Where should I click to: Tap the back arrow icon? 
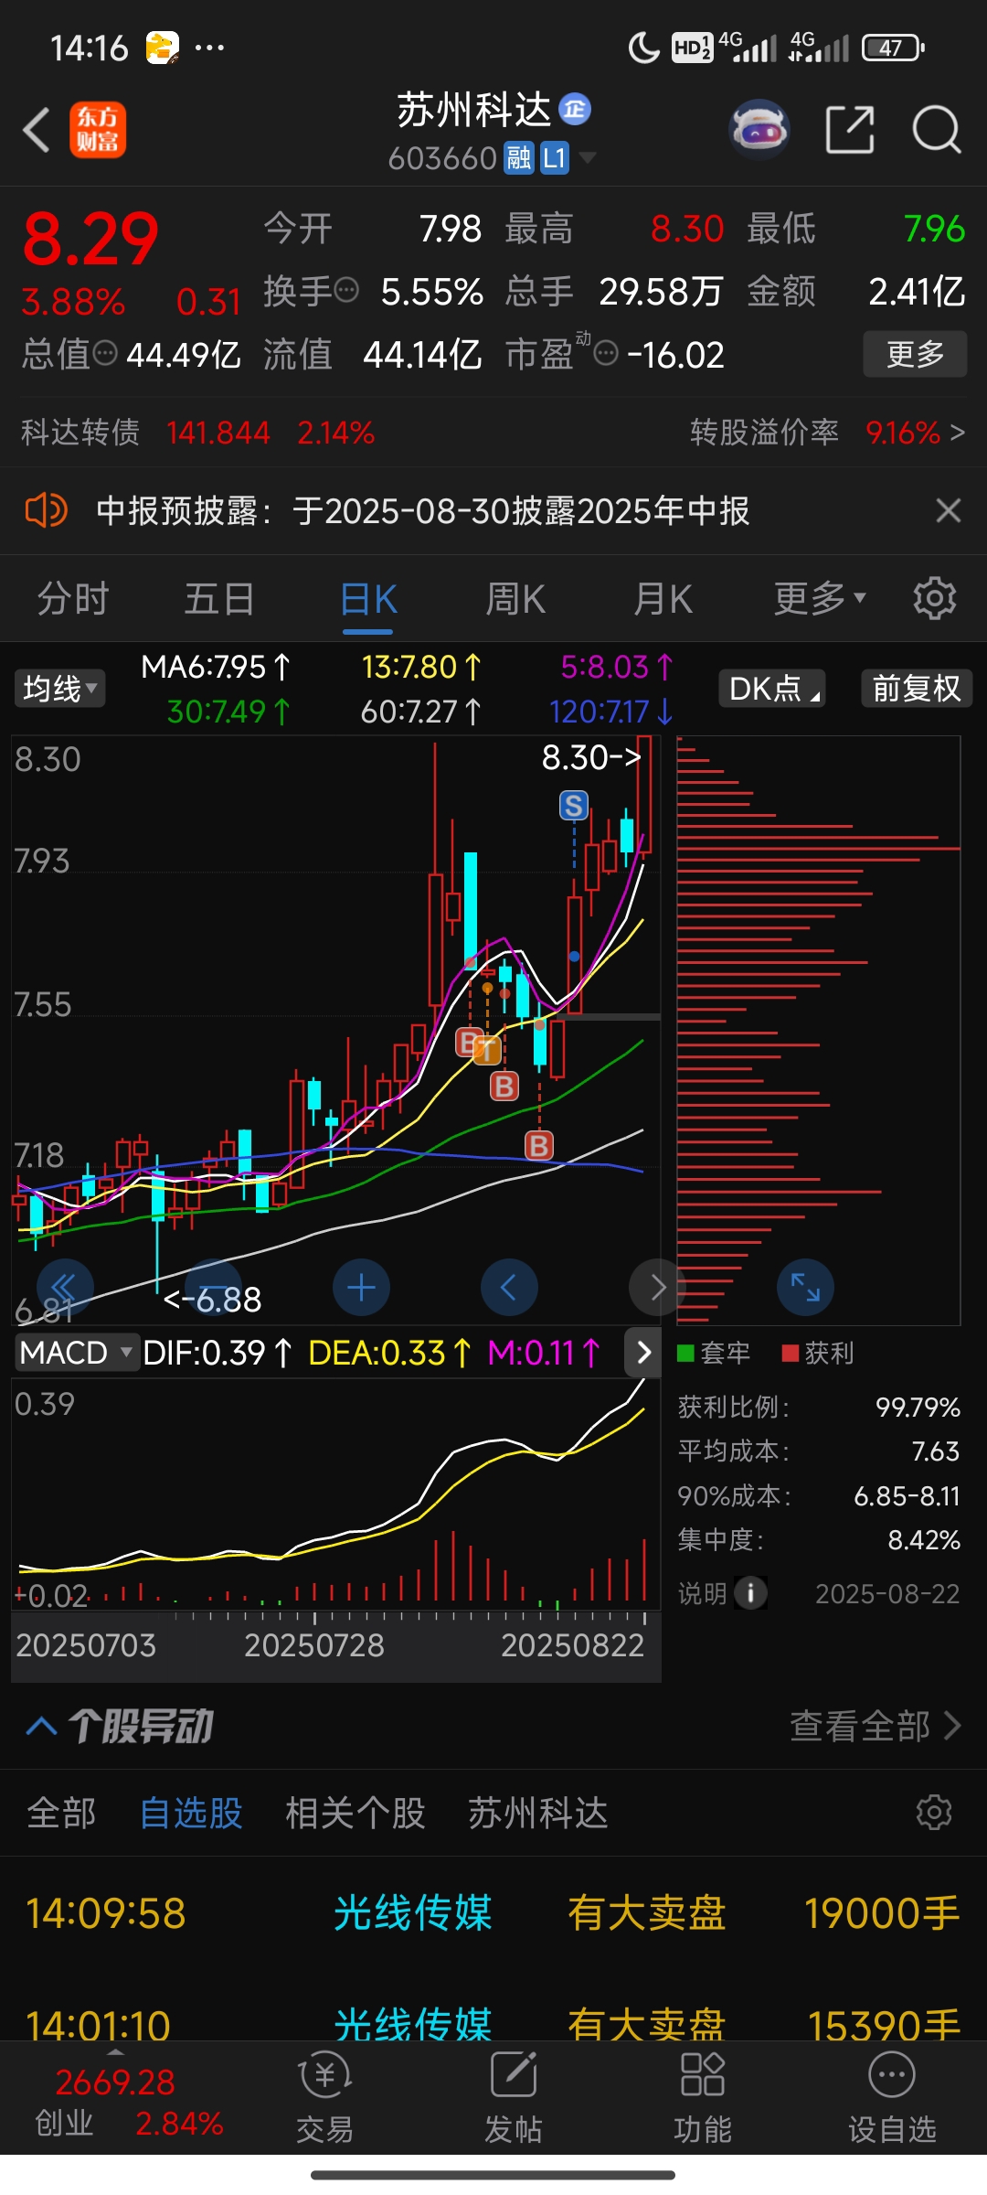pos(37,130)
